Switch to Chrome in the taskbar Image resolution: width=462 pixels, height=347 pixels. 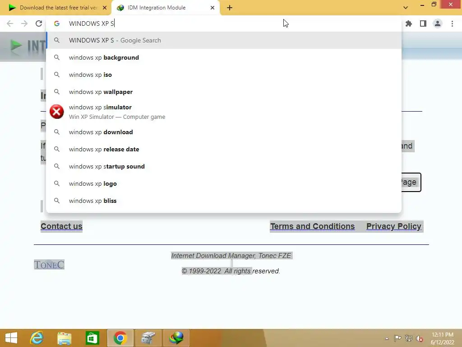(120, 338)
